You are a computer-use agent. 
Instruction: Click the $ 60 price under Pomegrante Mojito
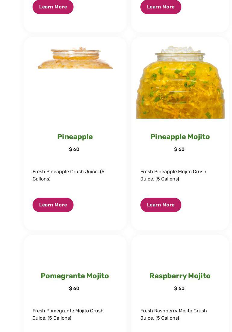click(74, 288)
